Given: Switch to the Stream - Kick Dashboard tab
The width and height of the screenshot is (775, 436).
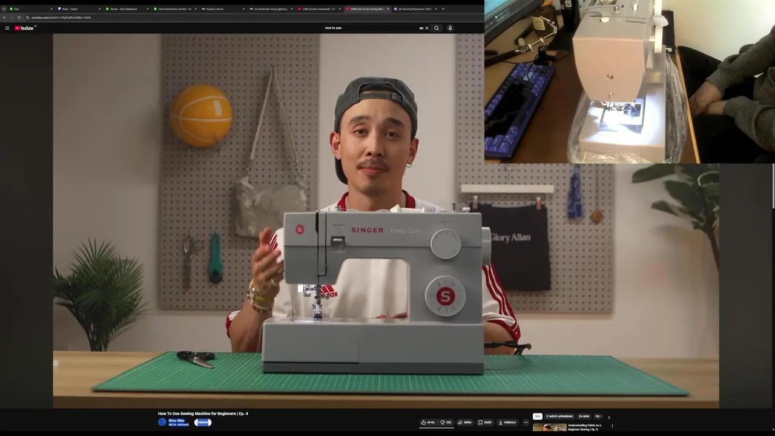Looking at the screenshot, I should [x=127, y=9].
